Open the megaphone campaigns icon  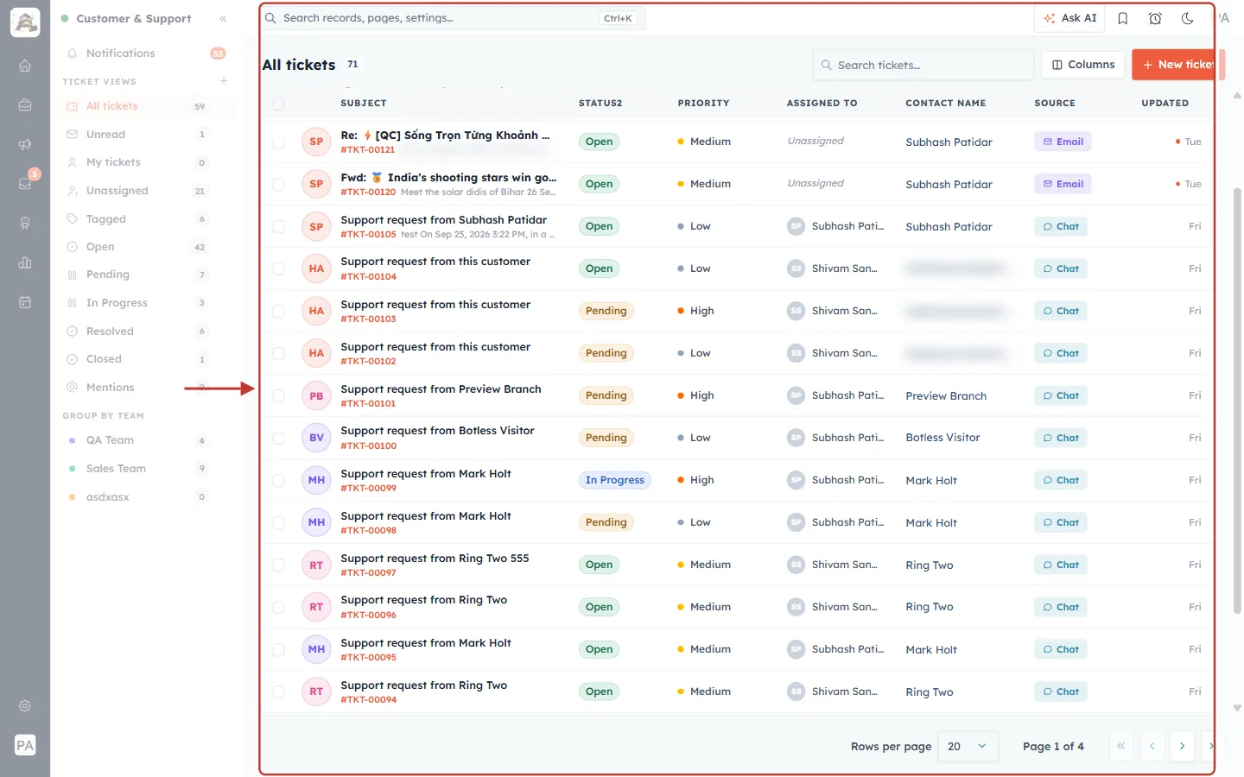[25, 144]
